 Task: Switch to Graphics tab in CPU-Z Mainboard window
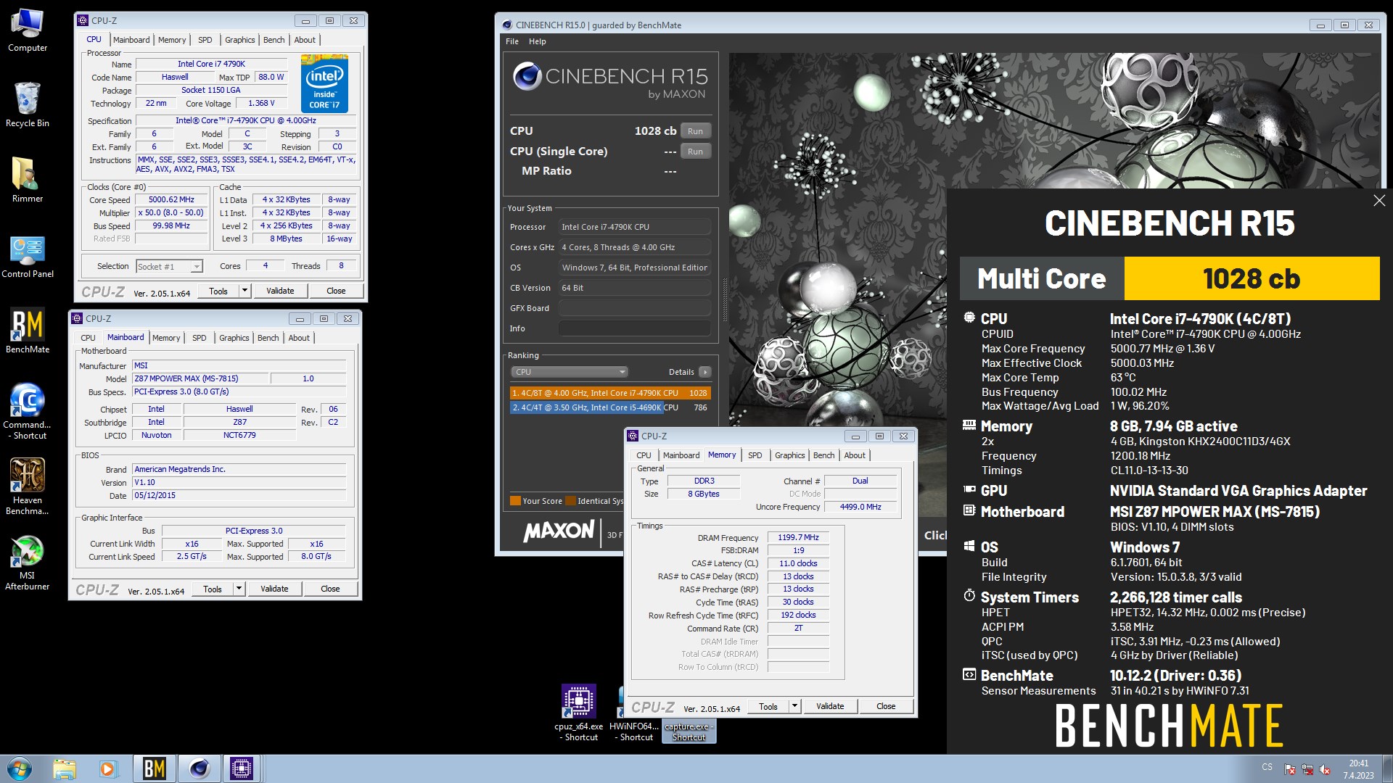(x=234, y=338)
